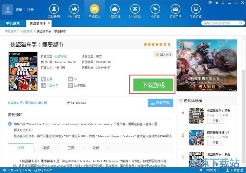Click the 动作冒险 book icon
The image size is (246, 173).
pyautogui.click(x=71, y=86)
